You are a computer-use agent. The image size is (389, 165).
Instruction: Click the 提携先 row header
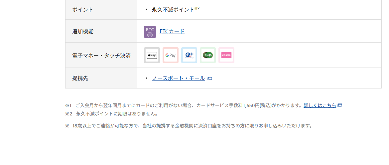tap(101, 78)
